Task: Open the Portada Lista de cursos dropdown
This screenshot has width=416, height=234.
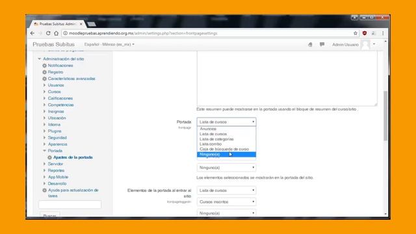Action: (x=226, y=122)
